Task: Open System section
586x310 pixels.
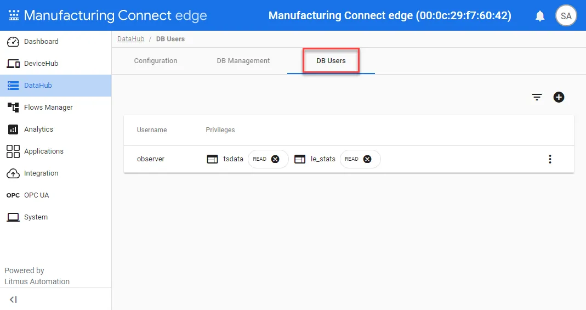Action: click(56, 217)
